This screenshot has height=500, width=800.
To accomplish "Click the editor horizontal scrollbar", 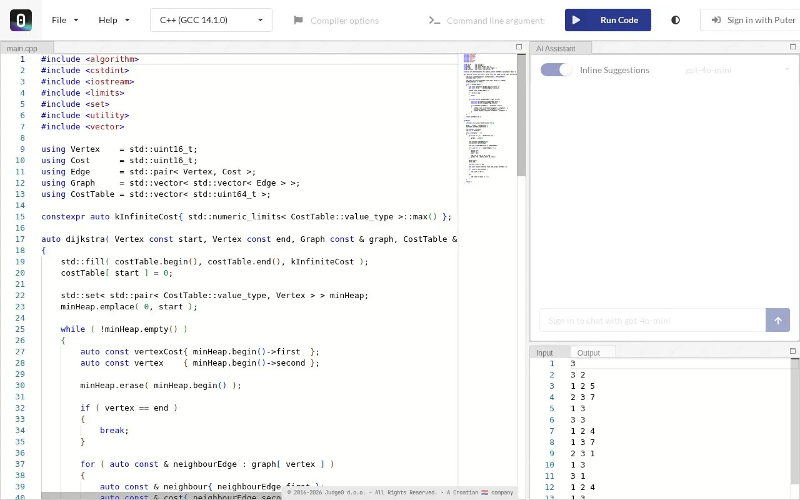I will coord(161,496).
